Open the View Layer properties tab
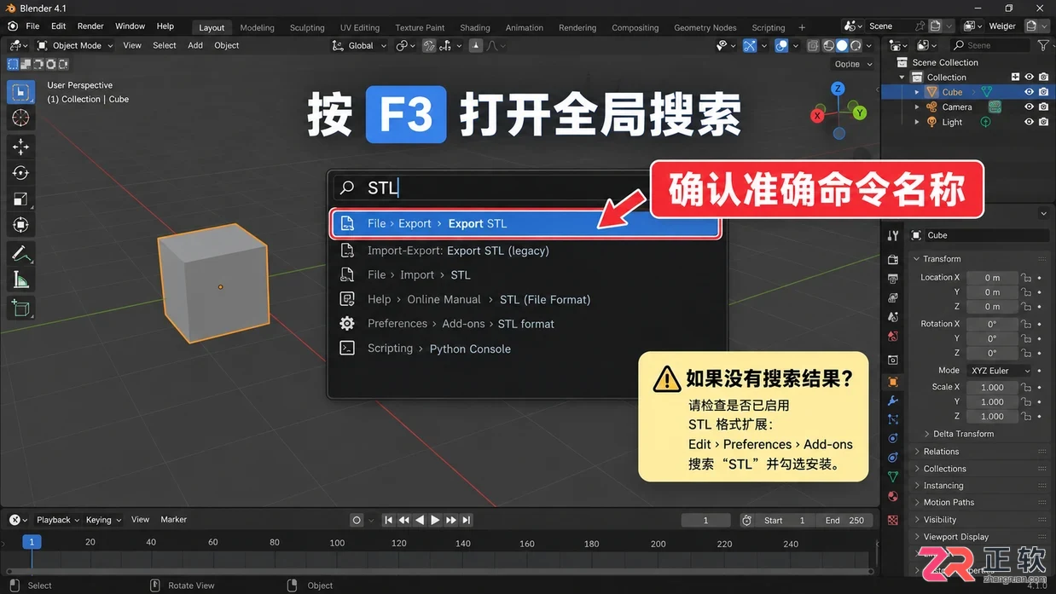 coord(893,298)
